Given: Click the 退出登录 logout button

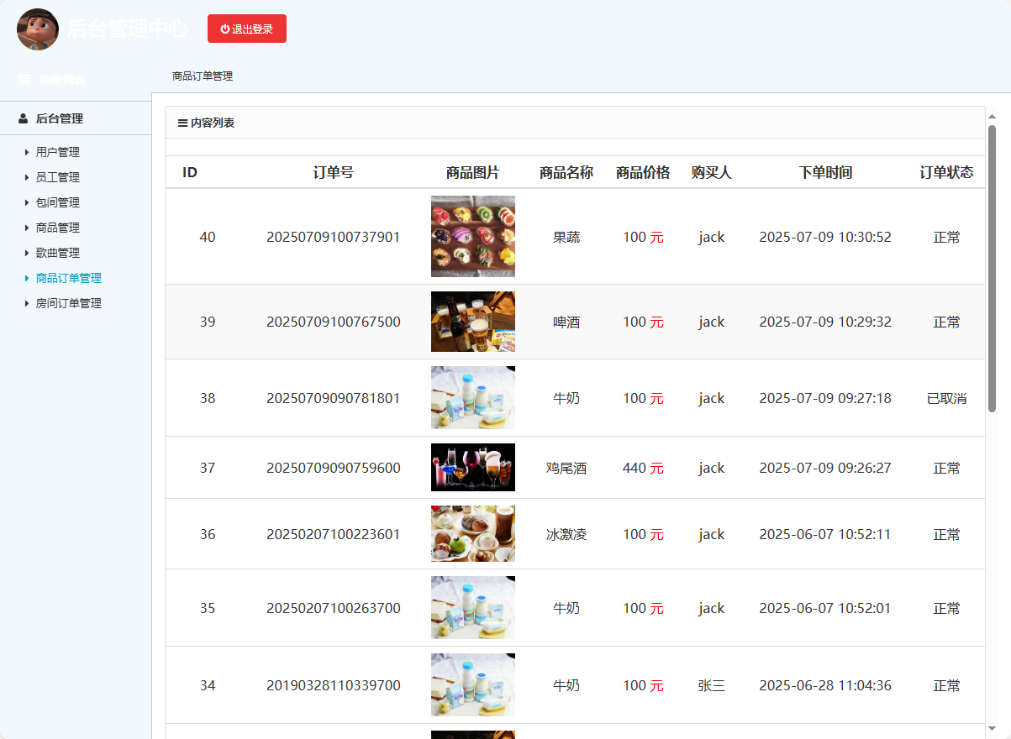Looking at the screenshot, I should coord(246,28).
